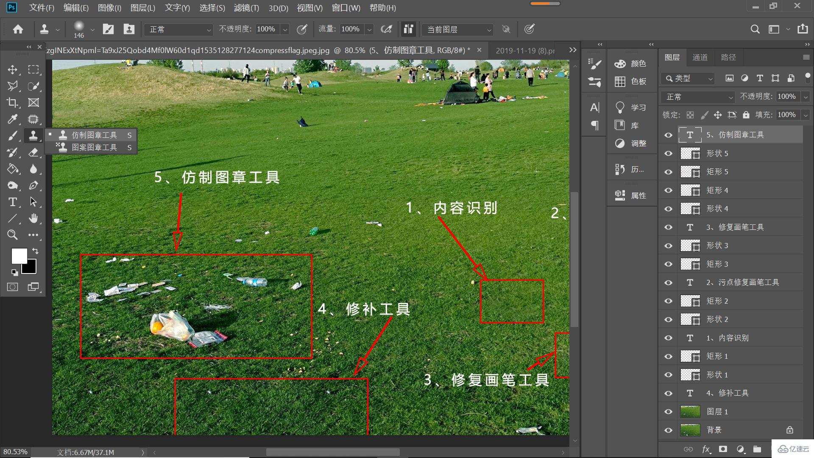Open the 不透明度 dropdown arrow in options bar

(x=285, y=29)
